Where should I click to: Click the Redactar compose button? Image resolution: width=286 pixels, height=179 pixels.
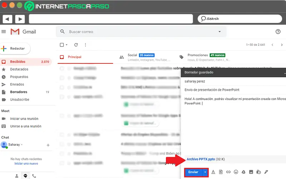coord(15,48)
